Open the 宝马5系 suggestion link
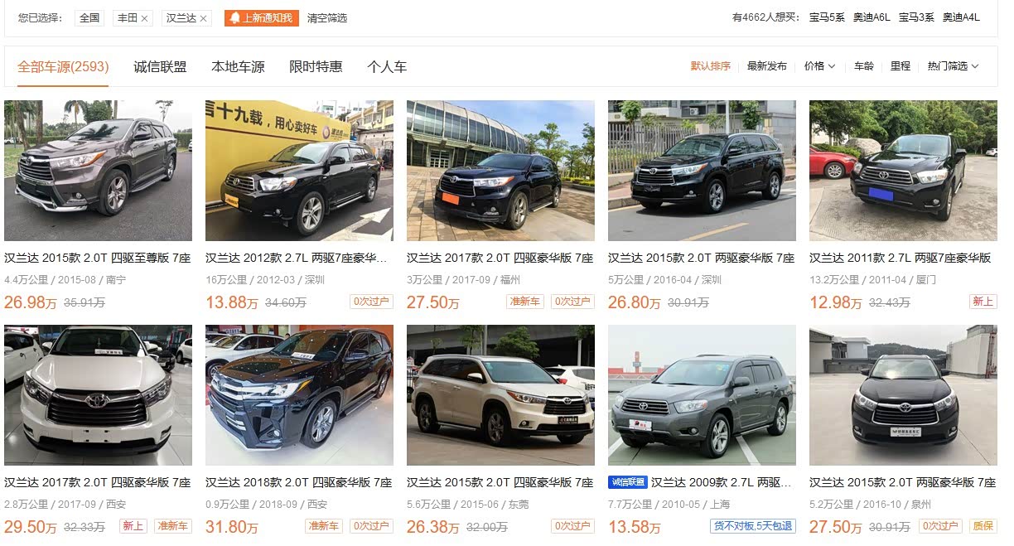Image resolution: width=1014 pixels, height=546 pixels. click(827, 17)
